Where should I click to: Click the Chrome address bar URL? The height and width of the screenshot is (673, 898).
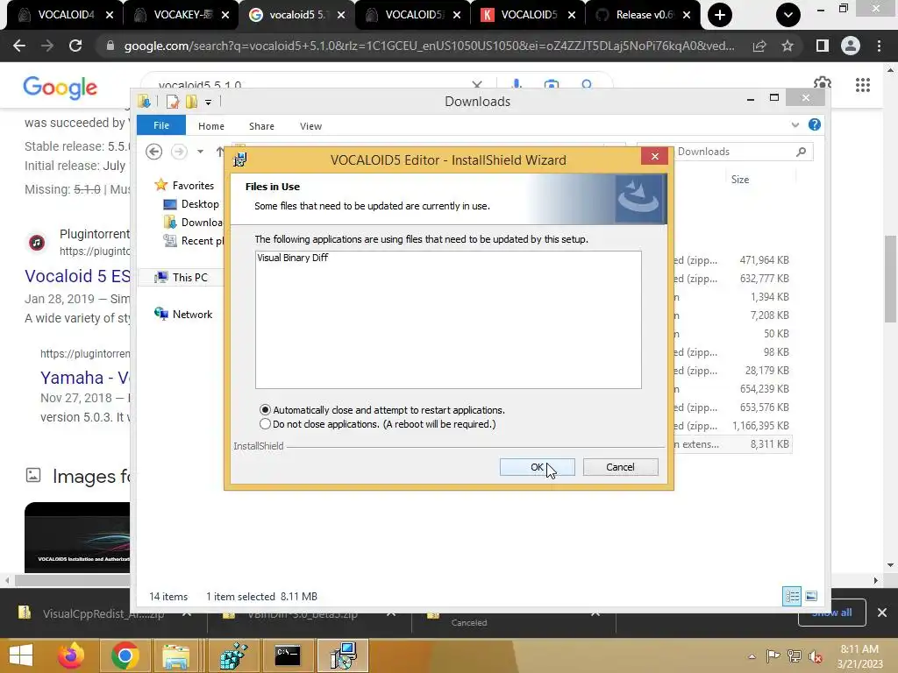pos(429,46)
